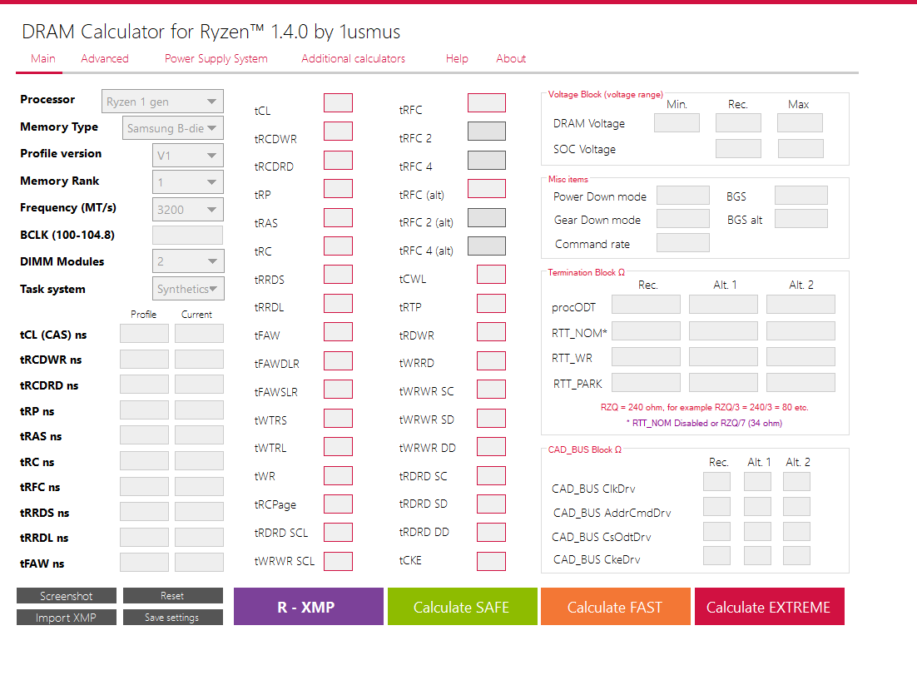Click the tRRDS timing value box

pos(338,275)
